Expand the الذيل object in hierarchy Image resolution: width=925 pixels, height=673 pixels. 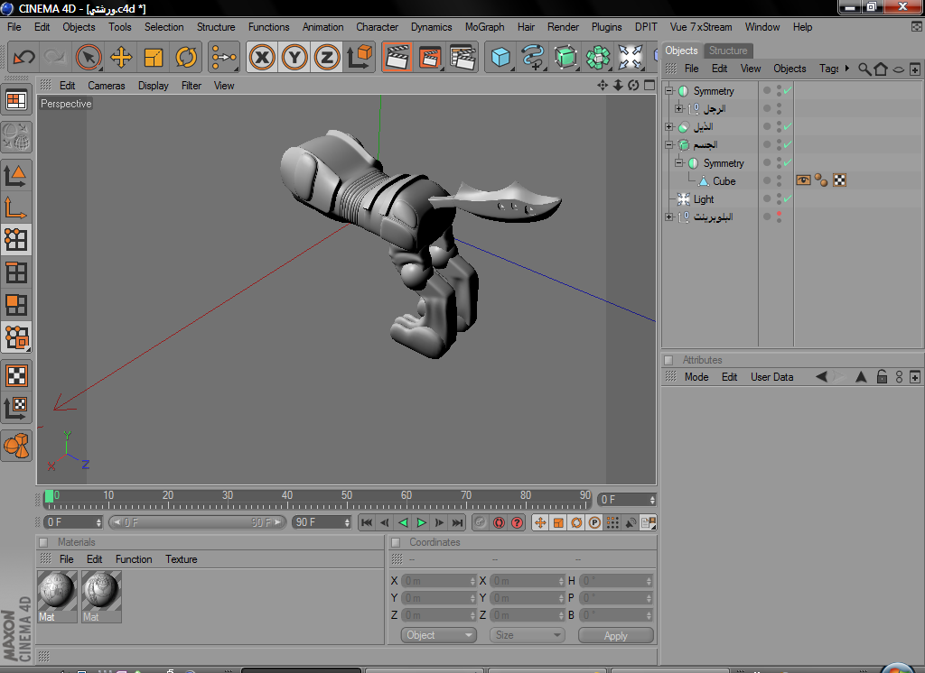(669, 127)
